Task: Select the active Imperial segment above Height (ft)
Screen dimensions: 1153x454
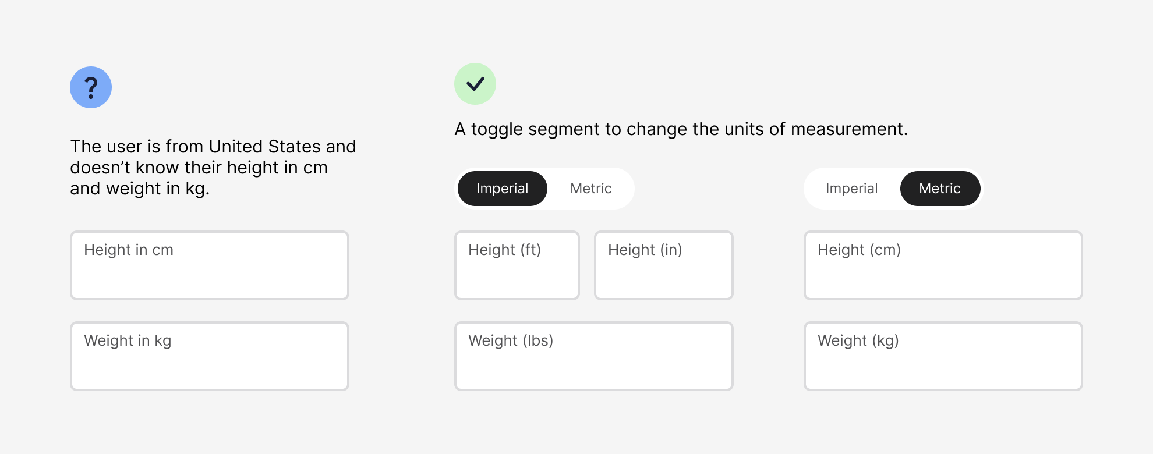Action: 503,189
